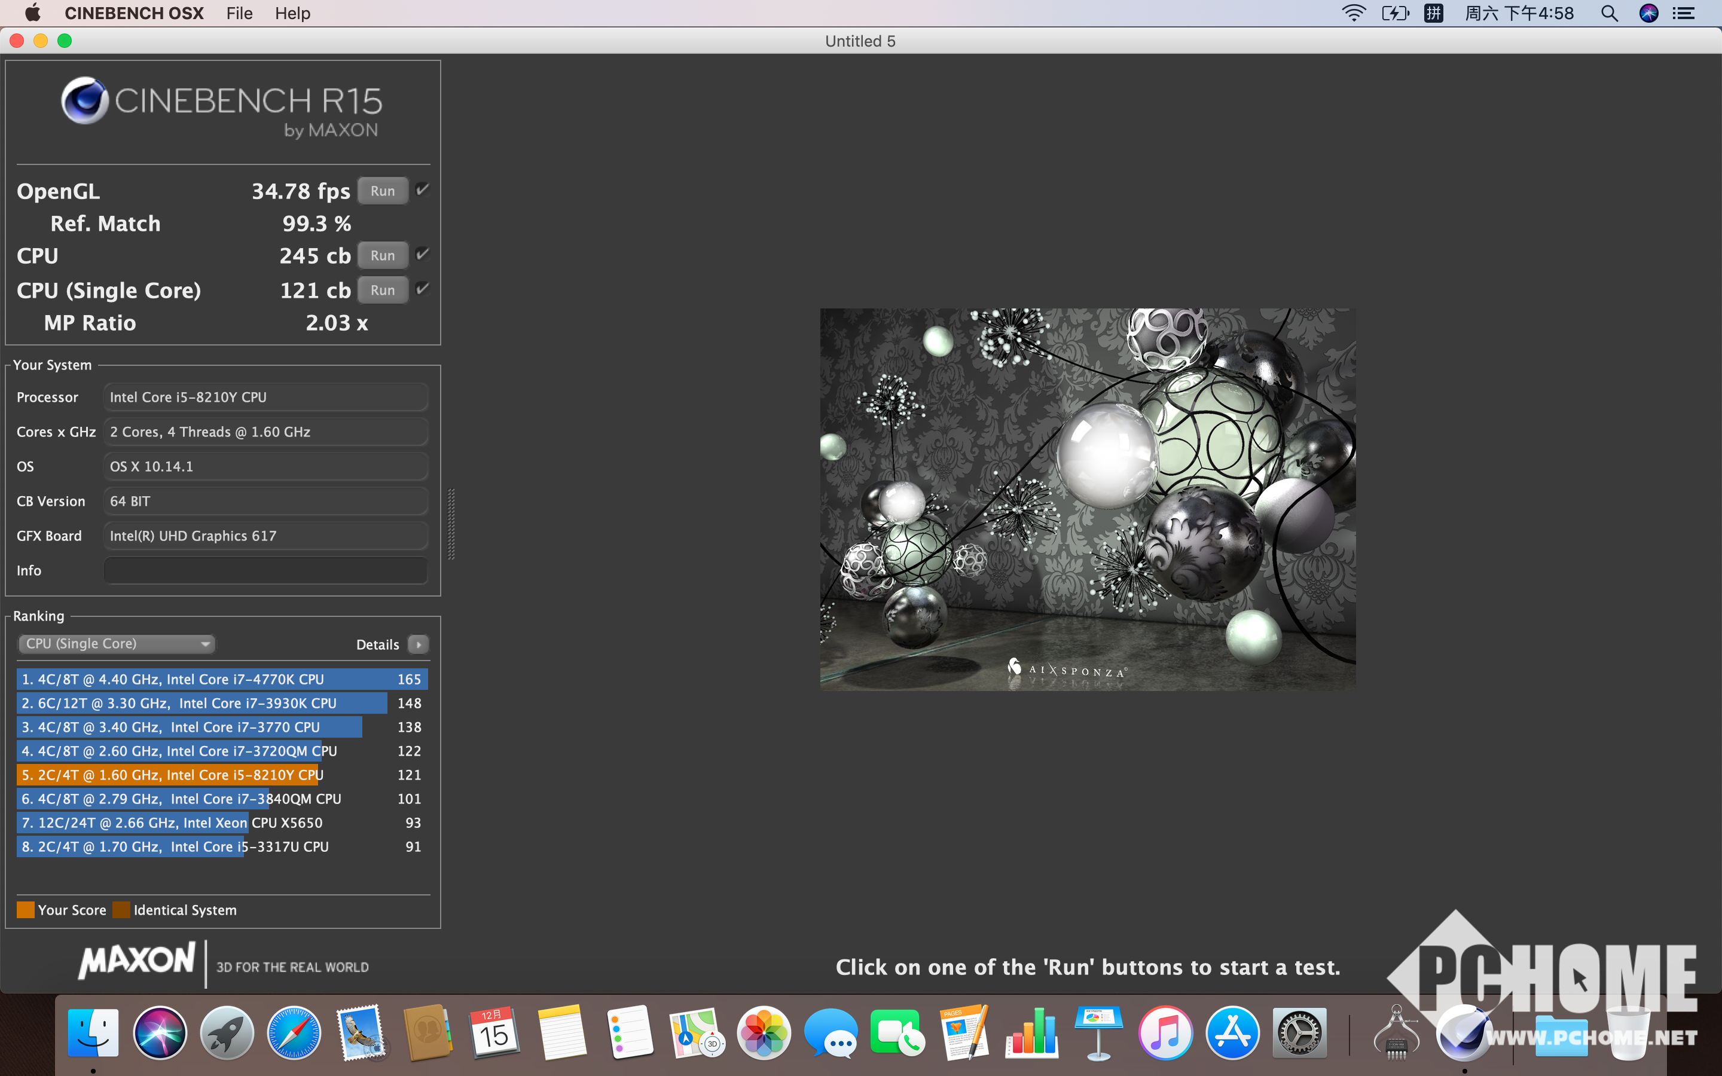
Task: Open Numbers chart icon in dock
Action: (1032, 1032)
